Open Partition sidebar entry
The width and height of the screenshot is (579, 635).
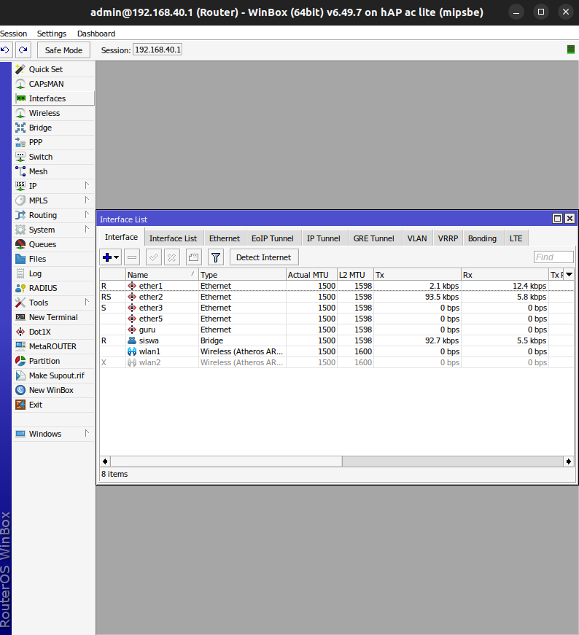53,361
